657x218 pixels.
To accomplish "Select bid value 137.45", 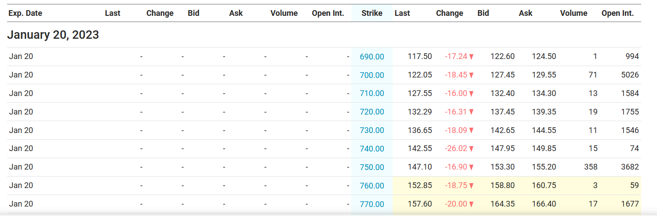I will [x=503, y=112].
